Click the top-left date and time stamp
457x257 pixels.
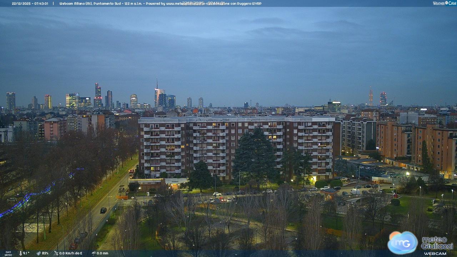point(30,4)
